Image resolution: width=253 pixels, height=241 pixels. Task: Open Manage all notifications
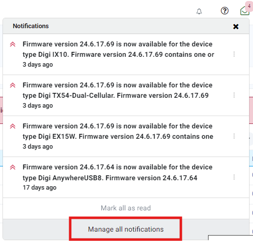point(126,229)
